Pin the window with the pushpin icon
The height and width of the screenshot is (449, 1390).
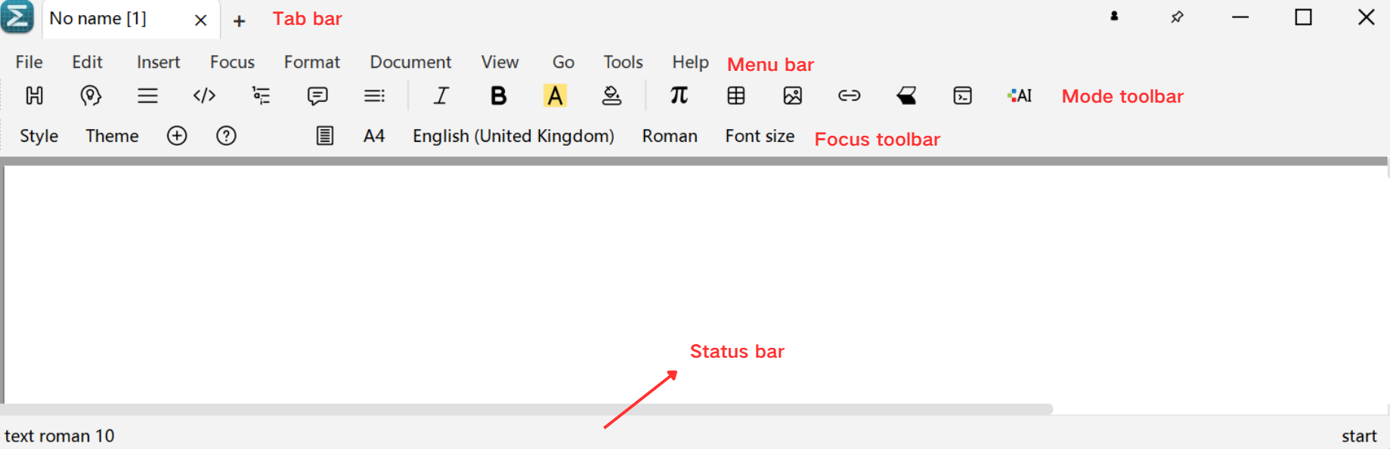[1177, 17]
